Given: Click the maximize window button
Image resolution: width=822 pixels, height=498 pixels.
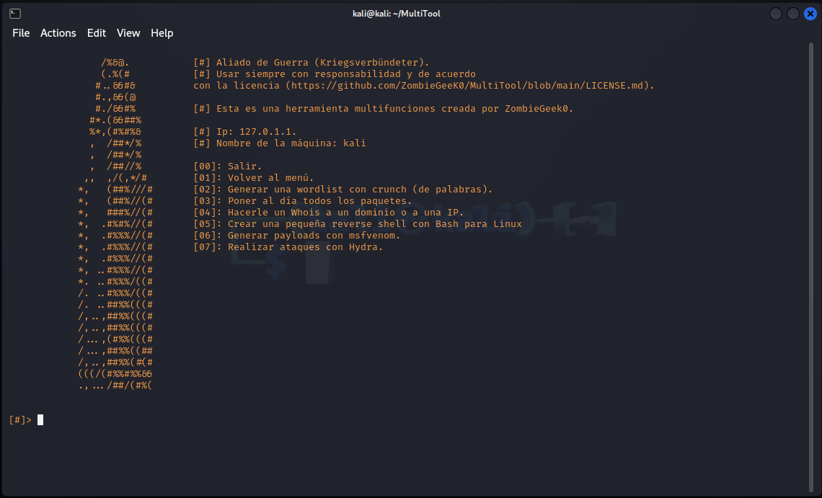Looking at the screenshot, I should pyautogui.click(x=793, y=14).
